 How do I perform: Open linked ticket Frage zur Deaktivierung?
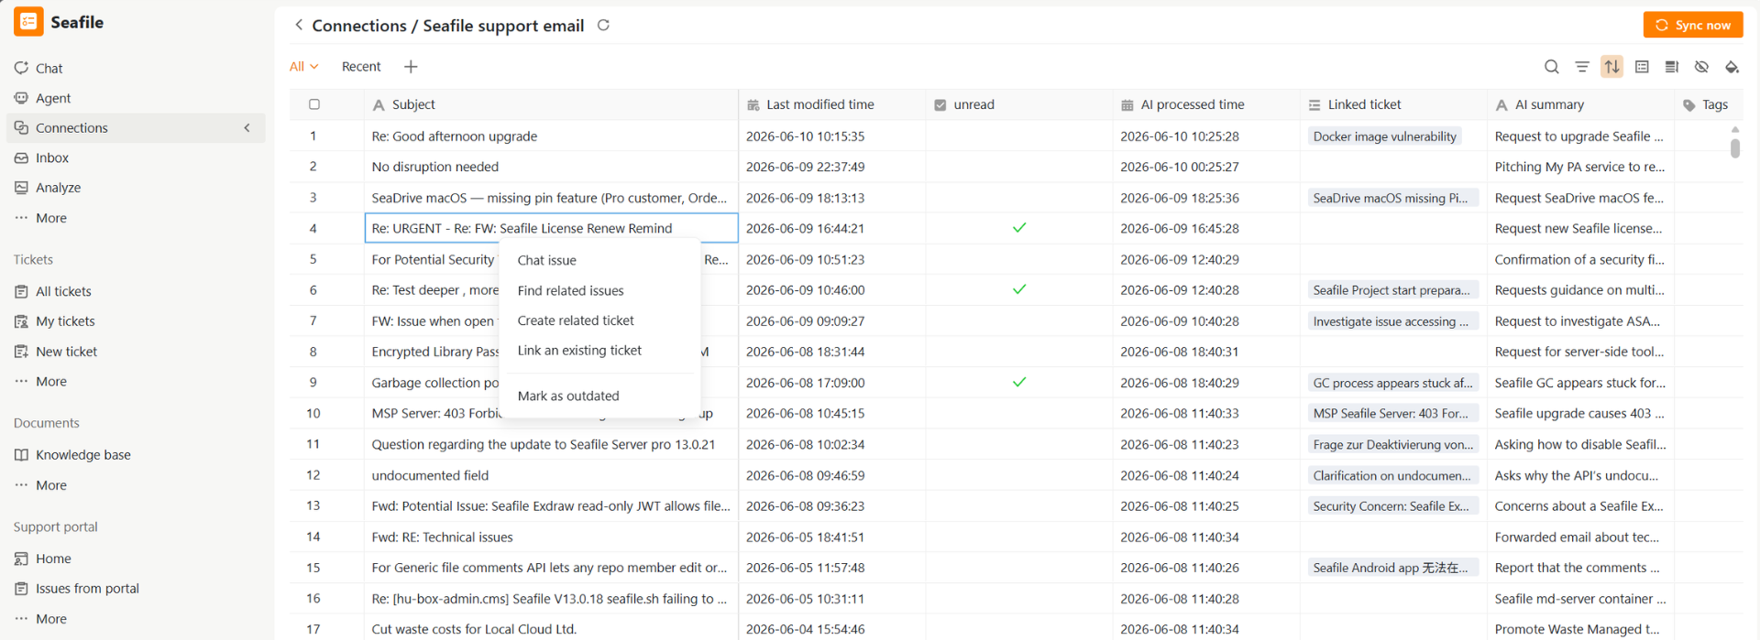(x=1392, y=445)
